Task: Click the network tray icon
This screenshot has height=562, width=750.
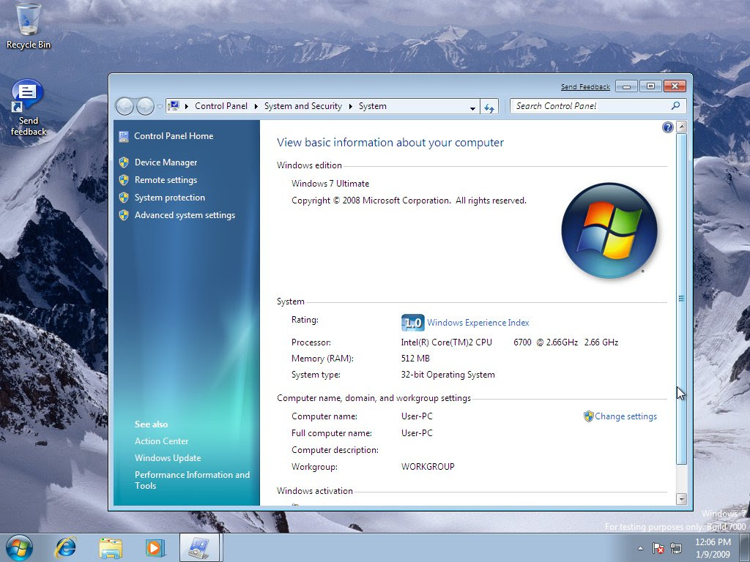Action: click(676, 548)
